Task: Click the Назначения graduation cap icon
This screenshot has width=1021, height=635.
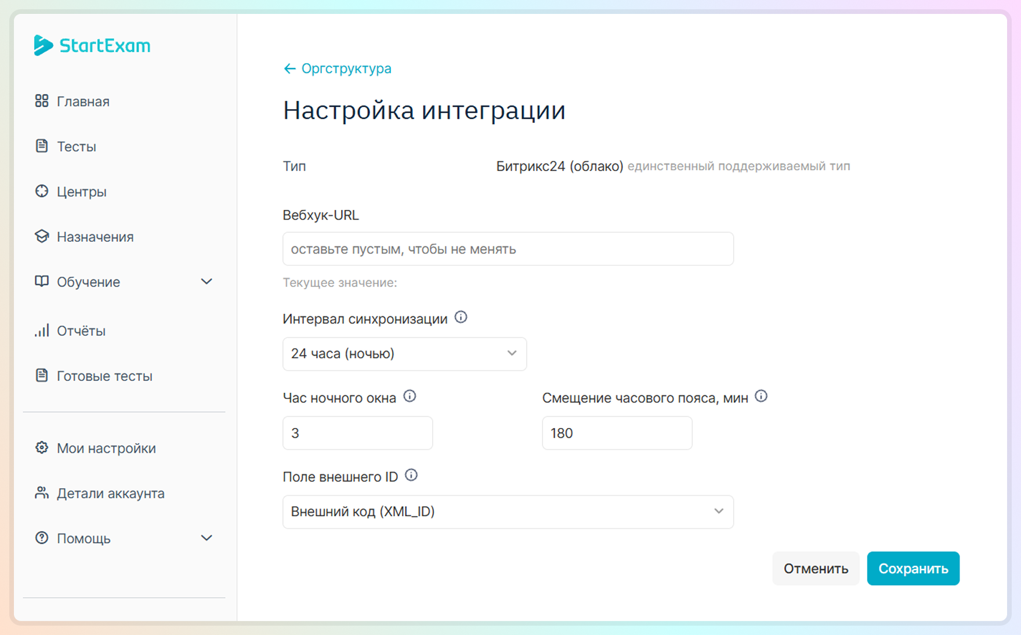Action: 42,236
